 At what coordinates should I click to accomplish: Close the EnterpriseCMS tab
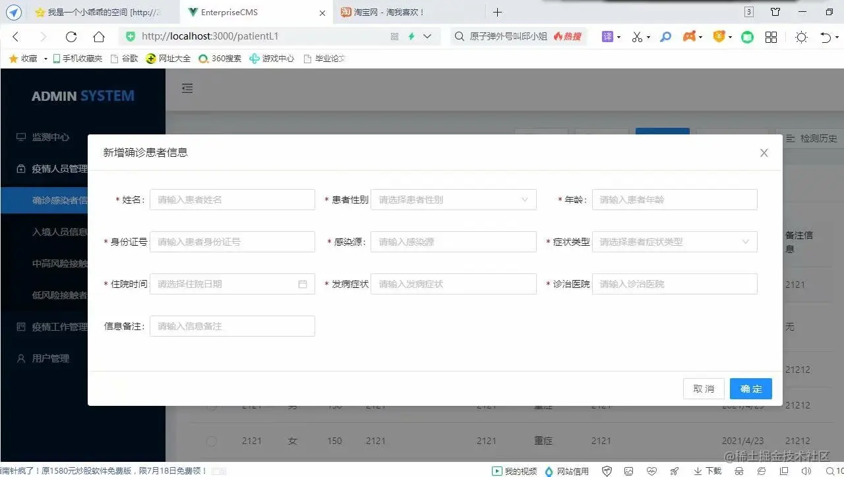322,13
